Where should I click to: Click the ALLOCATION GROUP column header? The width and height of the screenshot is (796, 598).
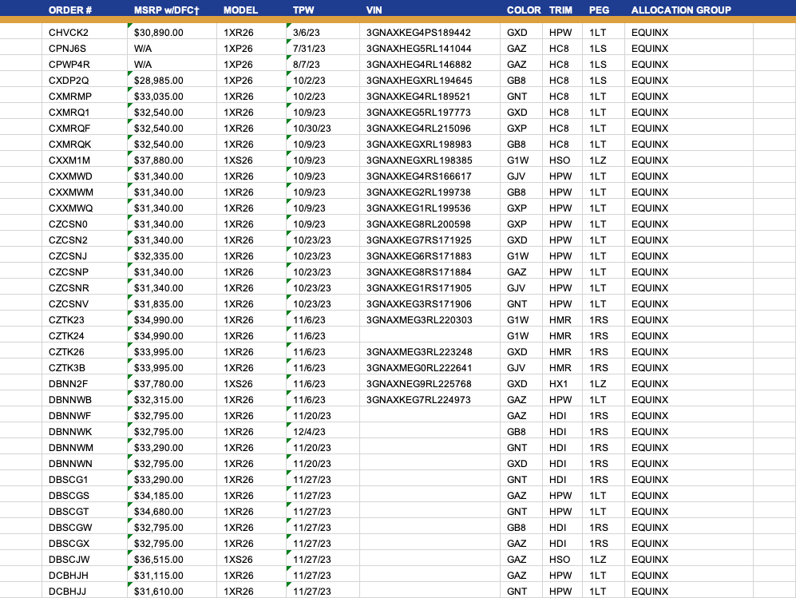click(x=681, y=10)
